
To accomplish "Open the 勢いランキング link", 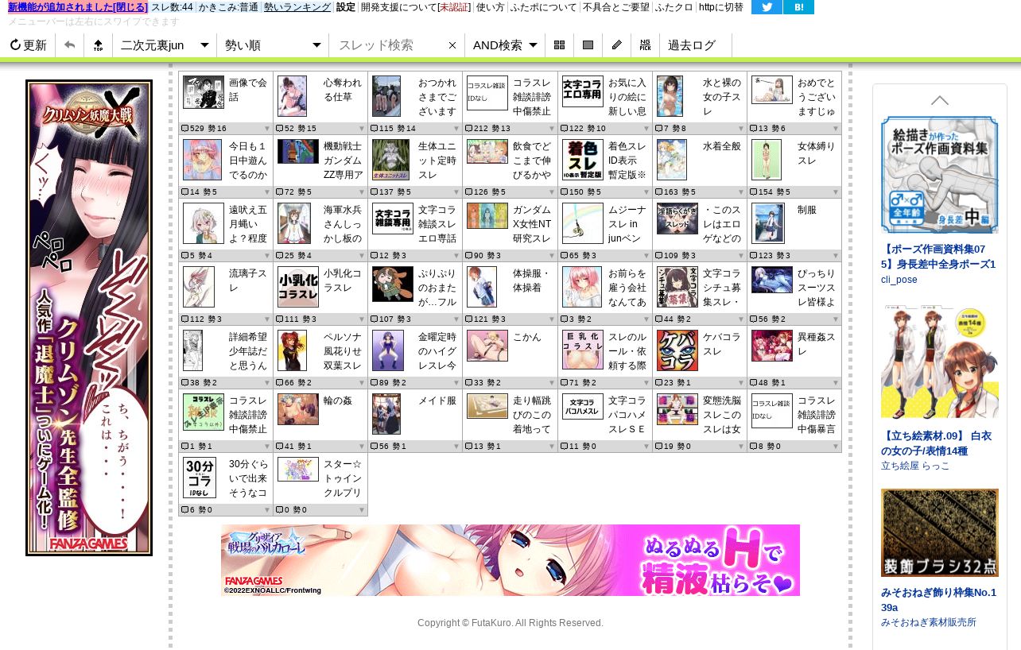I will tap(297, 7).
